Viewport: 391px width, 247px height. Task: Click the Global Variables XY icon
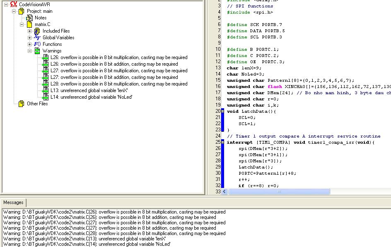click(x=37, y=38)
